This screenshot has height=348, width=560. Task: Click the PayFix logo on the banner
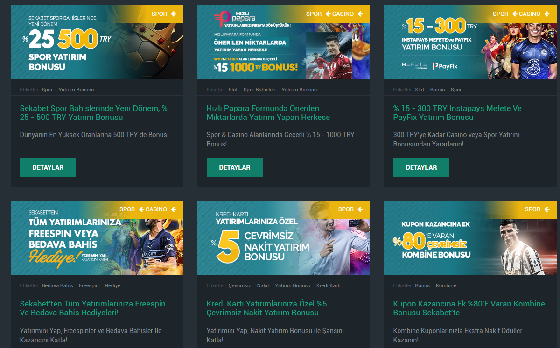tap(445, 66)
